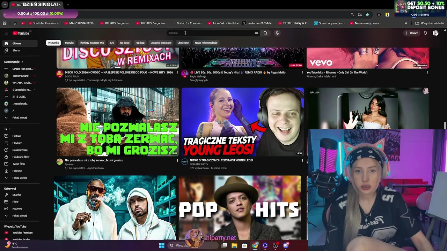
Task: Select the Playlisty YouTube Mix chip
Action: click(x=92, y=43)
